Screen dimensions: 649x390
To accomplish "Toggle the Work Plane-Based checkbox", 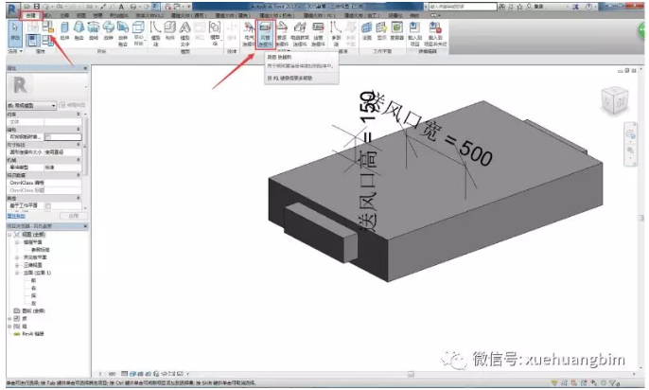I will pyautogui.click(x=48, y=205).
